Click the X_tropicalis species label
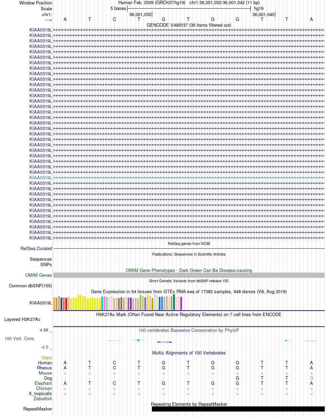Viewport: 325px width, 417px height. point(40,393)
